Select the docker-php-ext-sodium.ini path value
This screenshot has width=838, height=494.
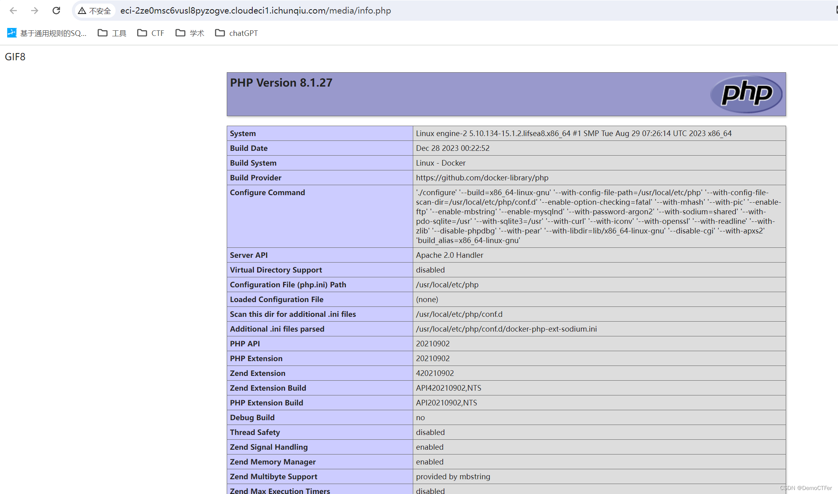tap(506, 329)
